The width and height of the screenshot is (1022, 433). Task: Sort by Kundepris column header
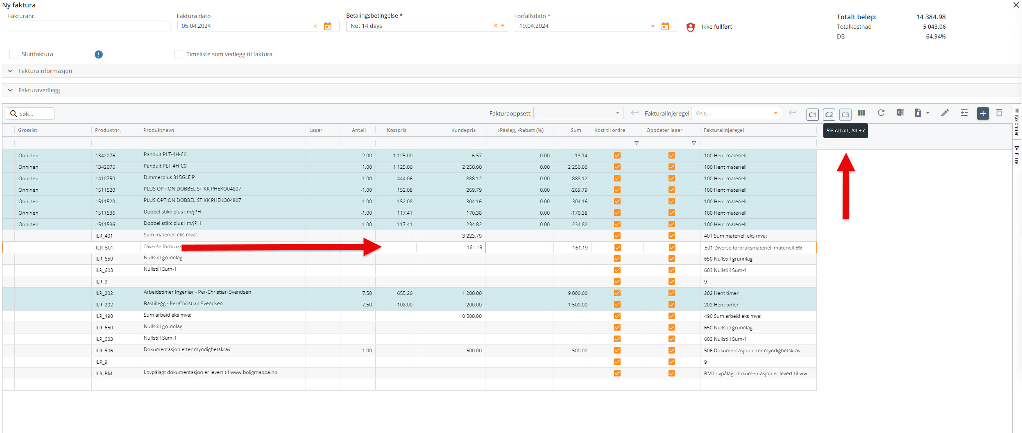click(463, 130)
